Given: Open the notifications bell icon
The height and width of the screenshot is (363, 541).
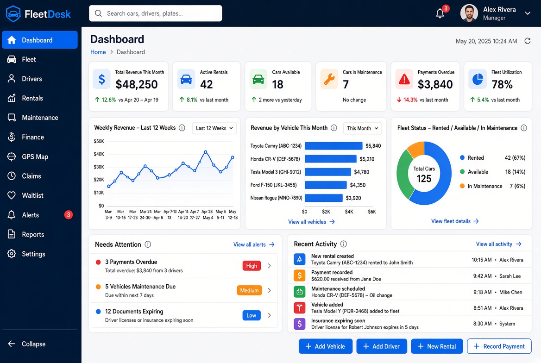Looking at the screenshot, I should click(440, 13).
